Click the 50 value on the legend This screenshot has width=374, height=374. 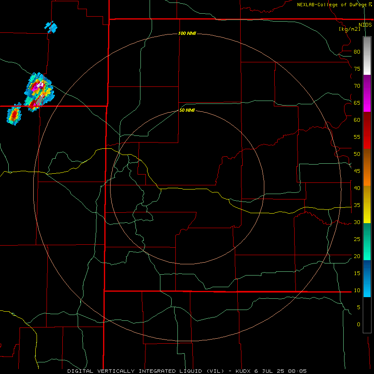tap(357, 154)
